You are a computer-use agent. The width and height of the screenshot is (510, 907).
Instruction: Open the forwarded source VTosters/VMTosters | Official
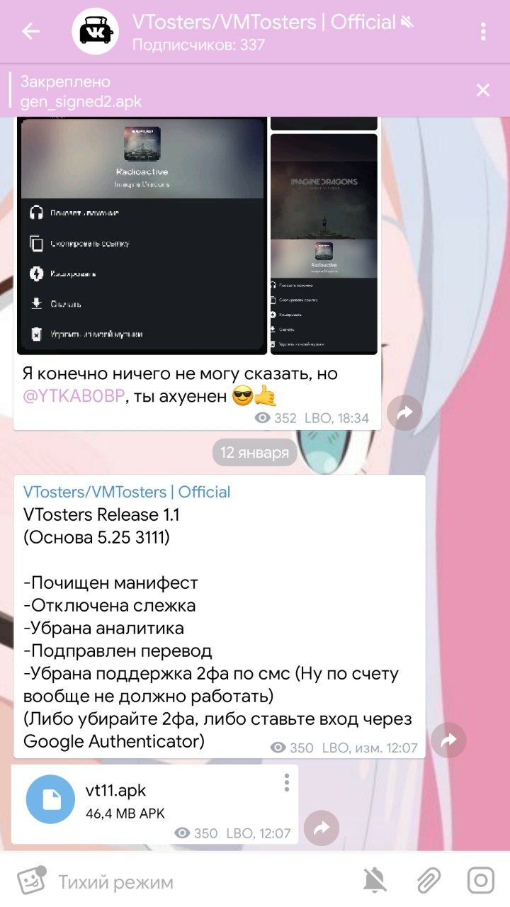[127, 492]
